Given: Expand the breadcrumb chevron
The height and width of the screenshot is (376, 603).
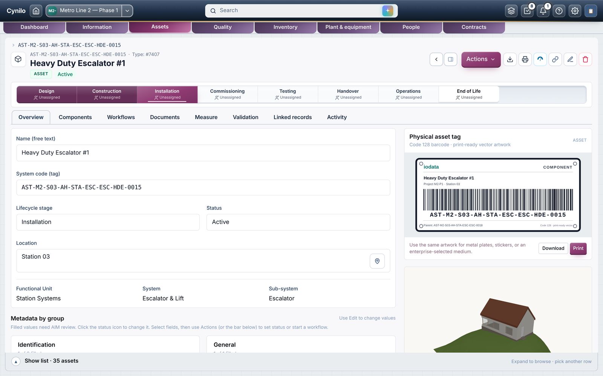Looking at the screenshot, I should click(x=14, y=45).
